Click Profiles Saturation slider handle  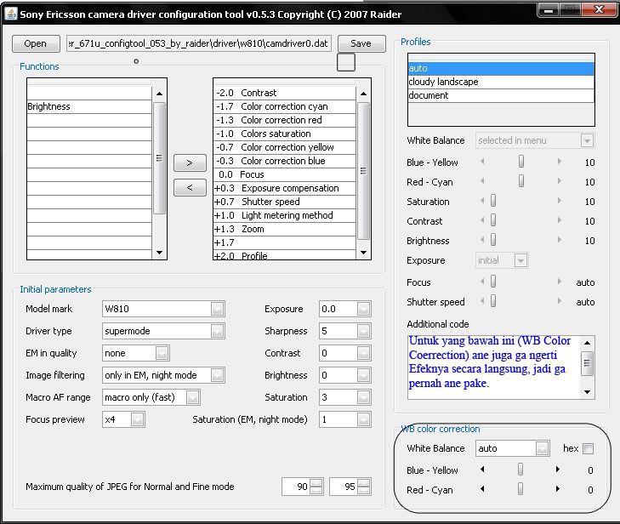click(x=493, y=201)
